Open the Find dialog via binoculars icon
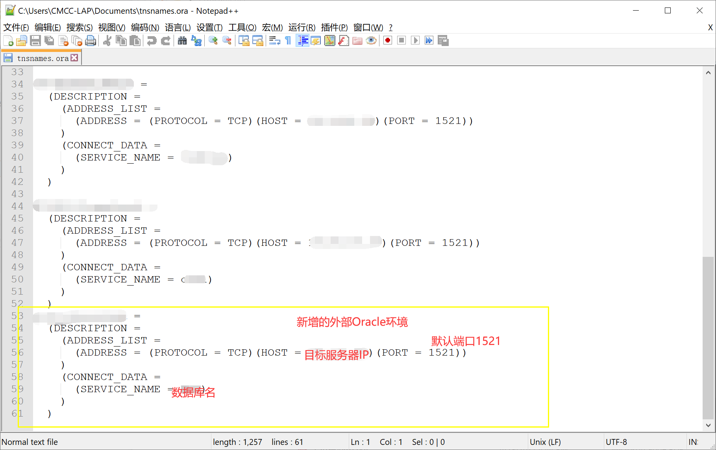The width and height of the screenshot is (716, 450). [x=182, y=41]
